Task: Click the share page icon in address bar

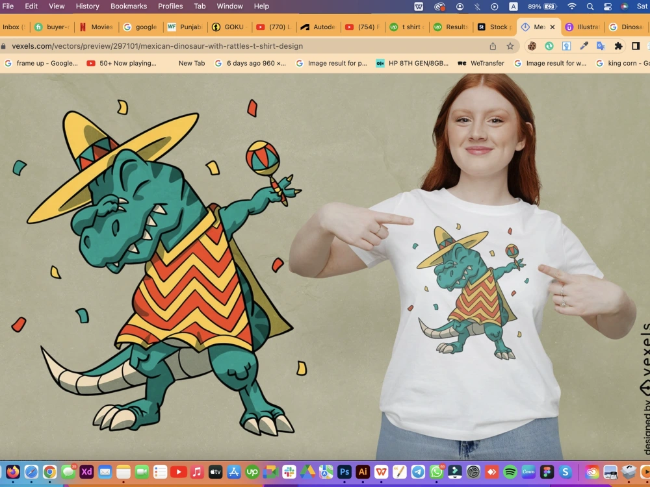Action: (493, 46)
